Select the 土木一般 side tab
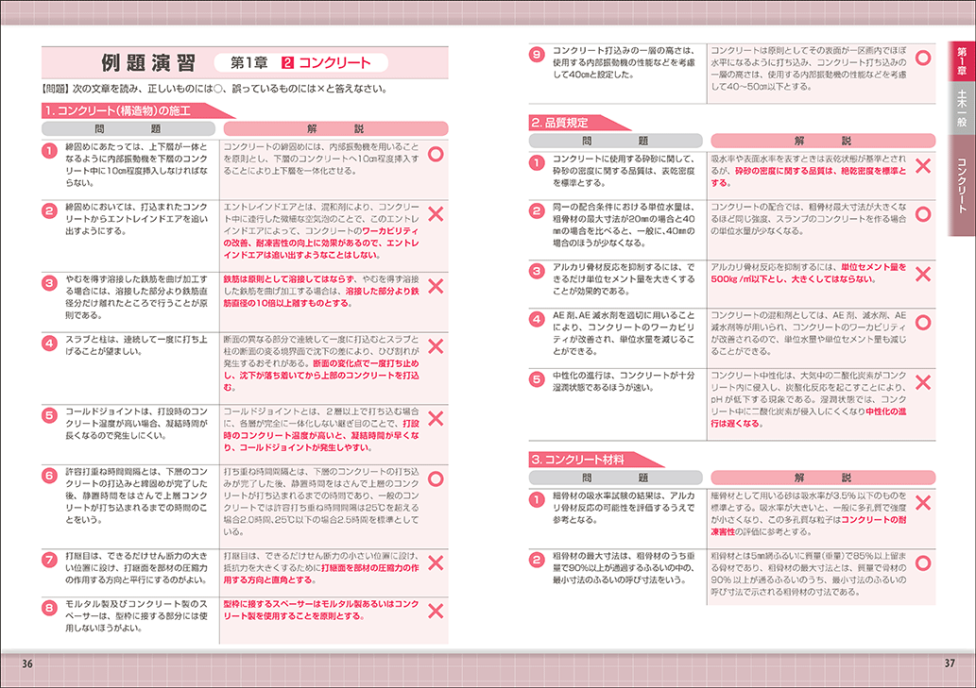This screenshot has height=688, width=976. [x=962, y=108]
